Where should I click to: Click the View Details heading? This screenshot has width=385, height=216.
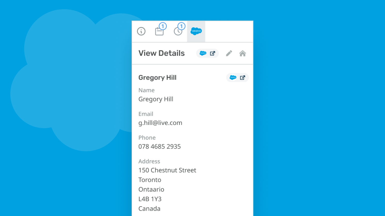tap(162, 53)
